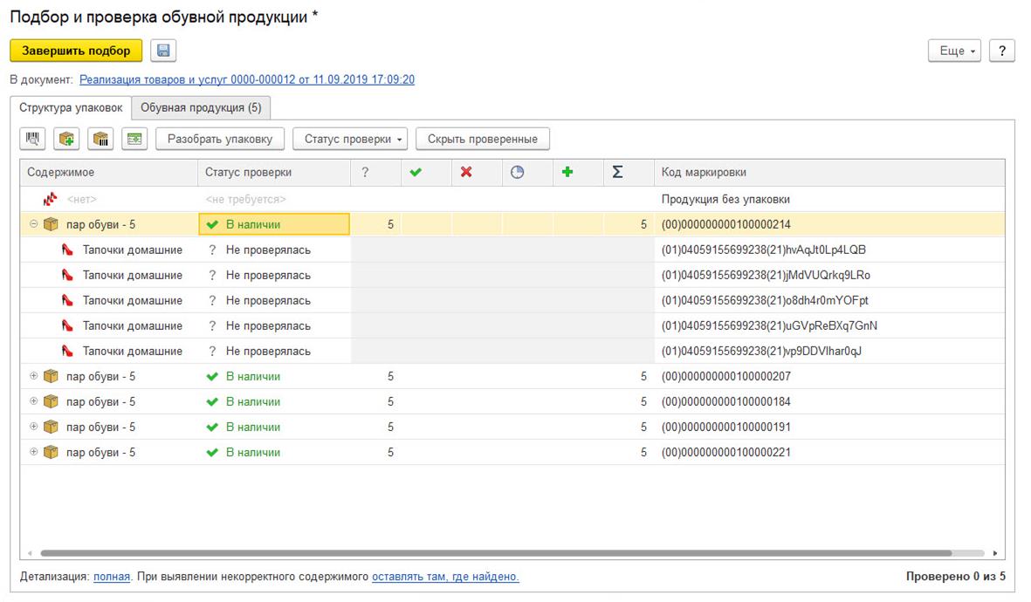Click the barcode scan icon in toolbar
The height and width of the screenshot is (602, 1031).
[33, 139]
